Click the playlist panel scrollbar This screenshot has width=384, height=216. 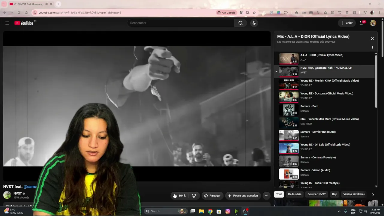pyautogui.click(x=376, y=81)
